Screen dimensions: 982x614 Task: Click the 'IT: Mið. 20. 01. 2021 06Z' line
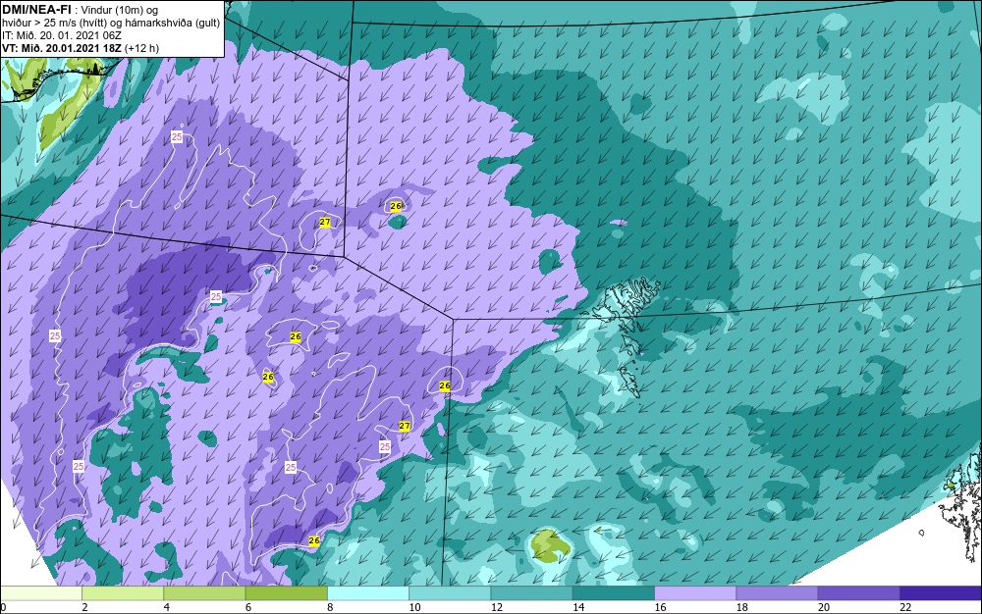[x=60, y=35]
